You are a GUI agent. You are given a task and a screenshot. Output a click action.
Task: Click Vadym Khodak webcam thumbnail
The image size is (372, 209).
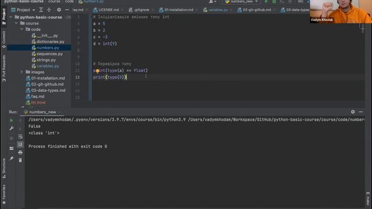341,12
